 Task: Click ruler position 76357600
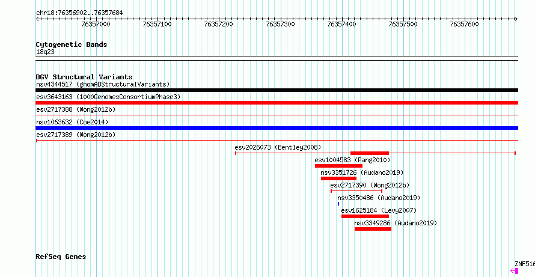click(x=465, y=24)
